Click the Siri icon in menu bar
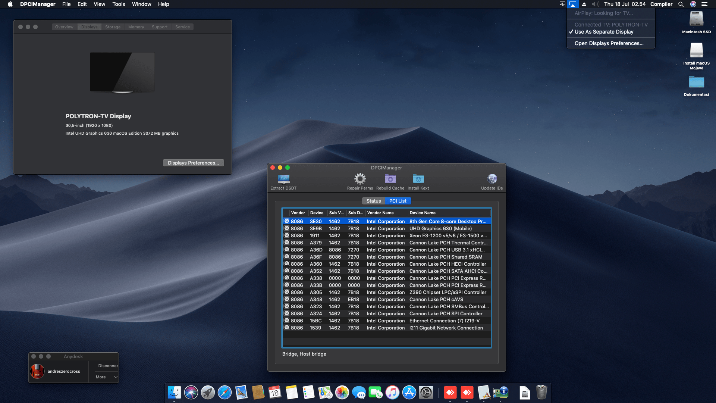 click(693, 4)
